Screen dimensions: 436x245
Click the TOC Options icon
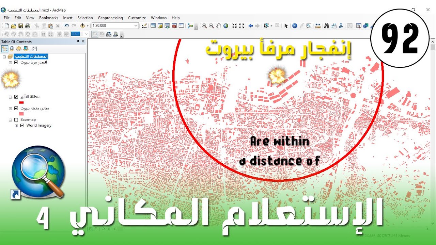34,49
